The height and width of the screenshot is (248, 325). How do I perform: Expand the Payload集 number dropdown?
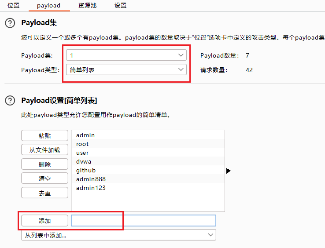coord(126,55)
